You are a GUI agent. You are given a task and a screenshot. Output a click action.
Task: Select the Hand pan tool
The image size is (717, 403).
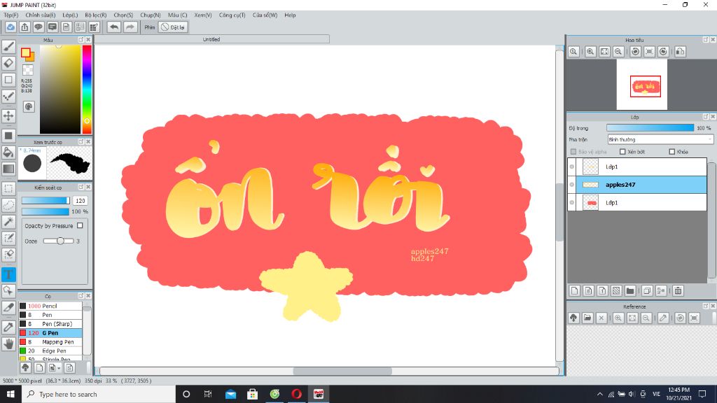pyautogui.click(x=8, y=344)
